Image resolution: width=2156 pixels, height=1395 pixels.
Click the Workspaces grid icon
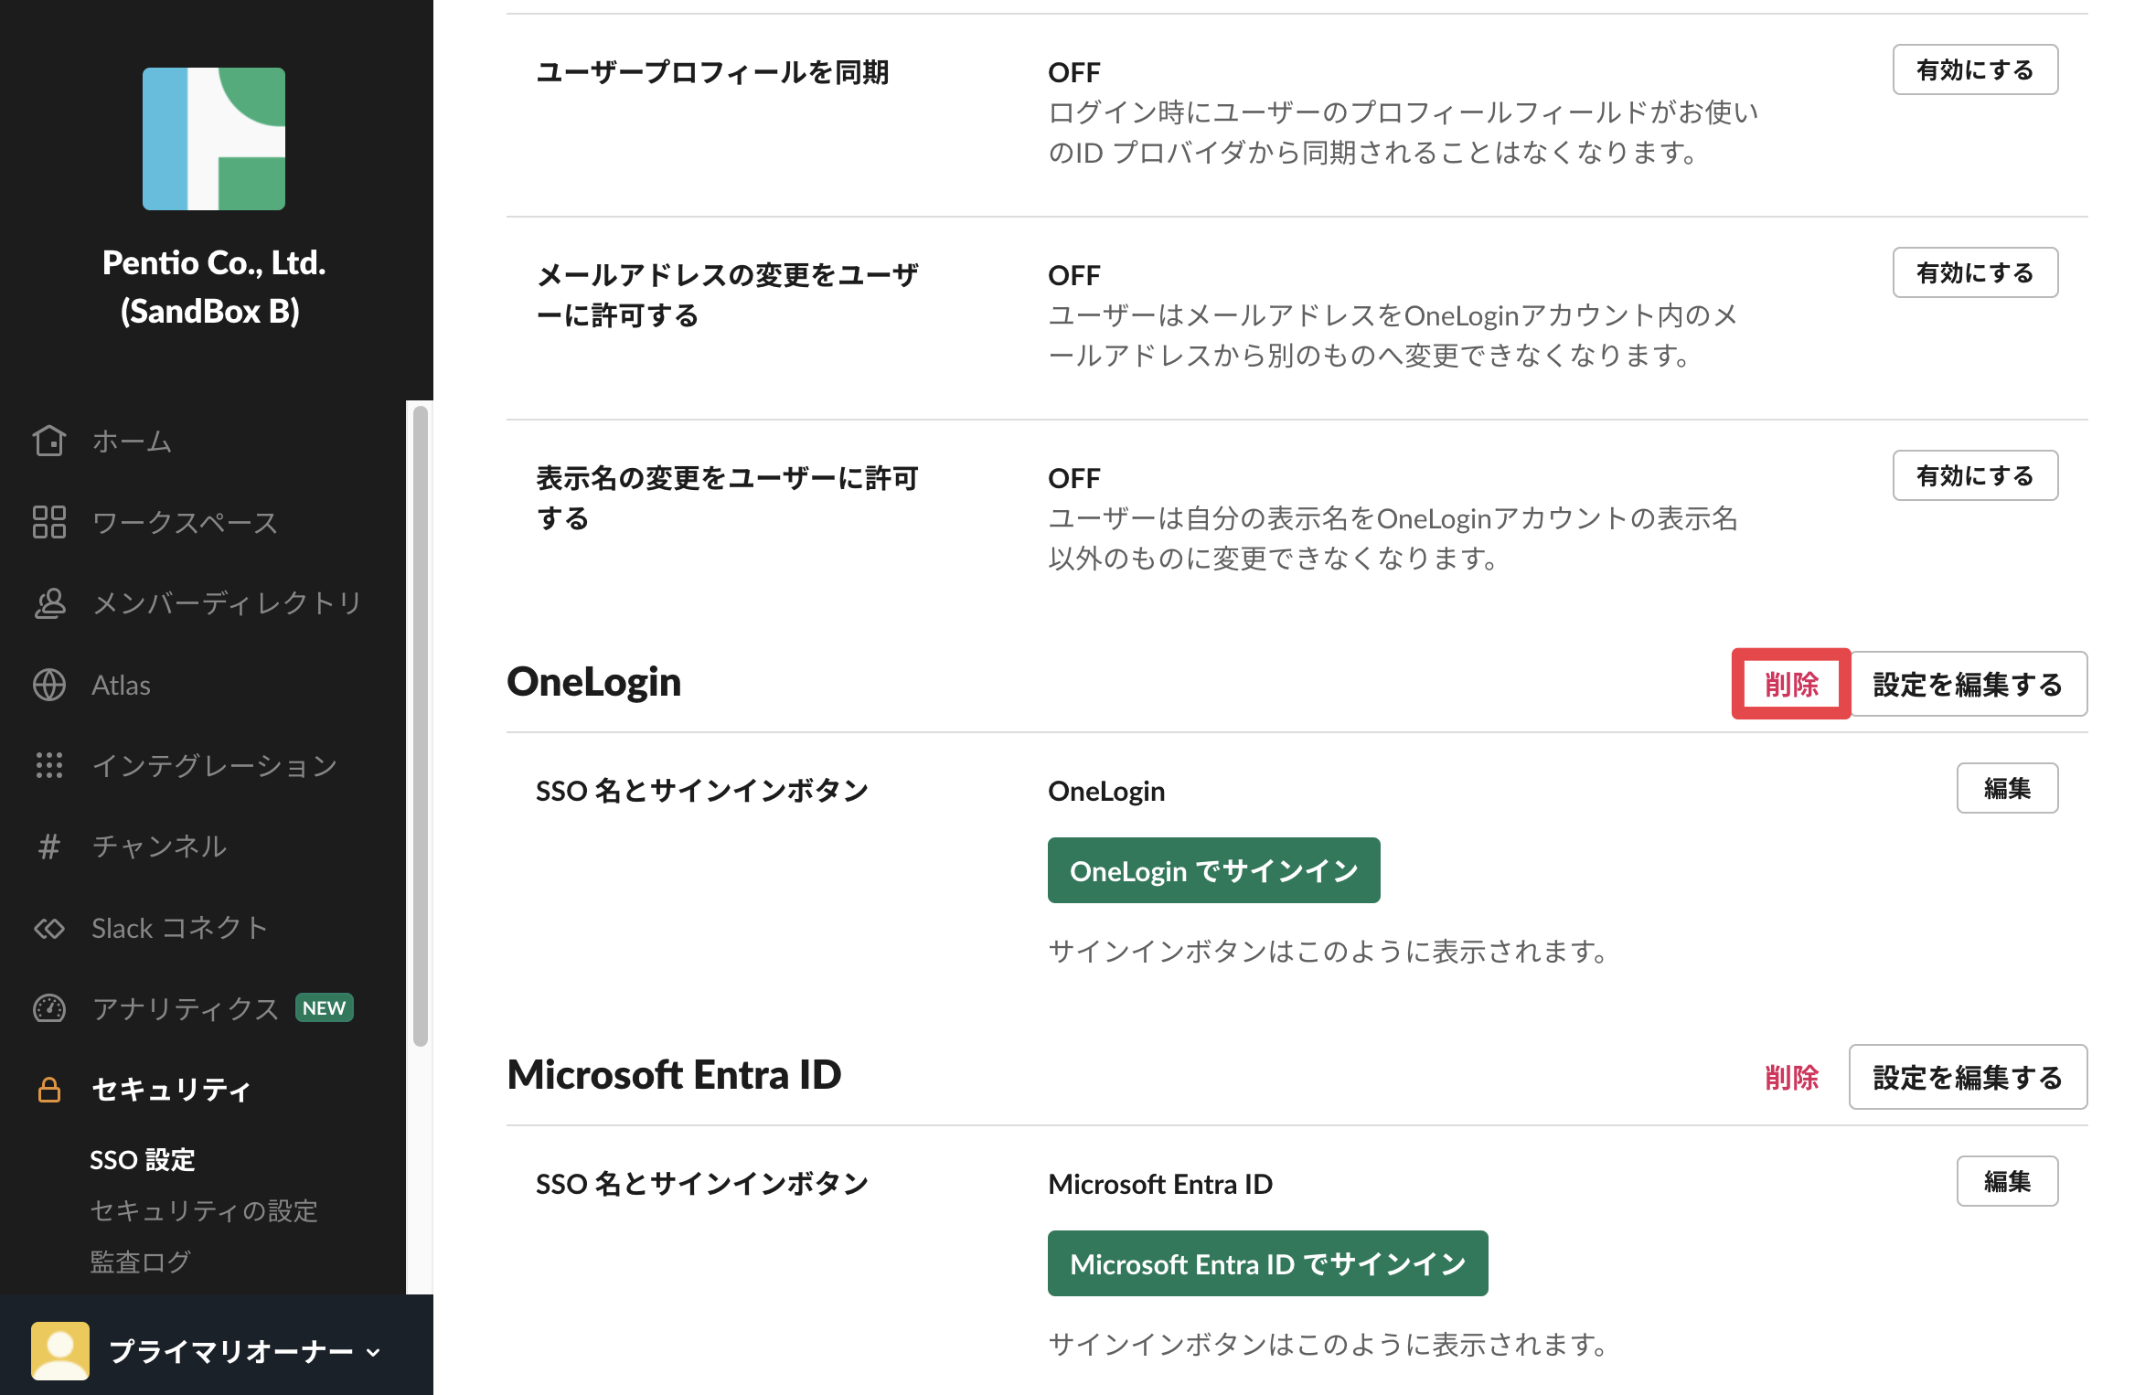click(x=49, y=522)
